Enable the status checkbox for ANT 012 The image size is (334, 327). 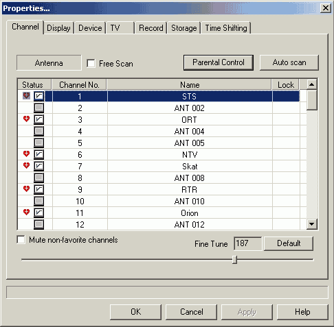38,224
